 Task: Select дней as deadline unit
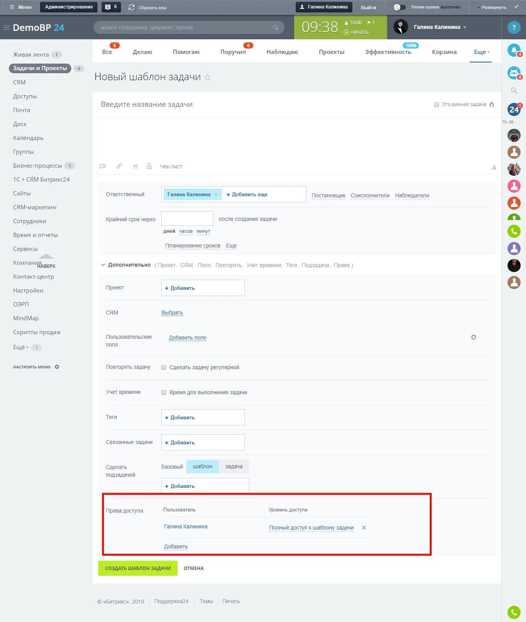[169, 231]
